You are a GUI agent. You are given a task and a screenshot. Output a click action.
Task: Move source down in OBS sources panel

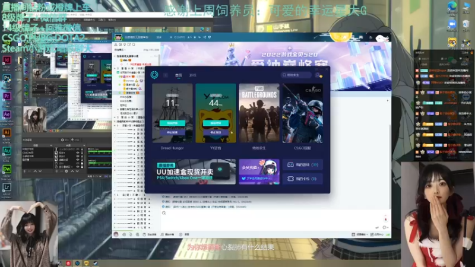pos(77,171)
